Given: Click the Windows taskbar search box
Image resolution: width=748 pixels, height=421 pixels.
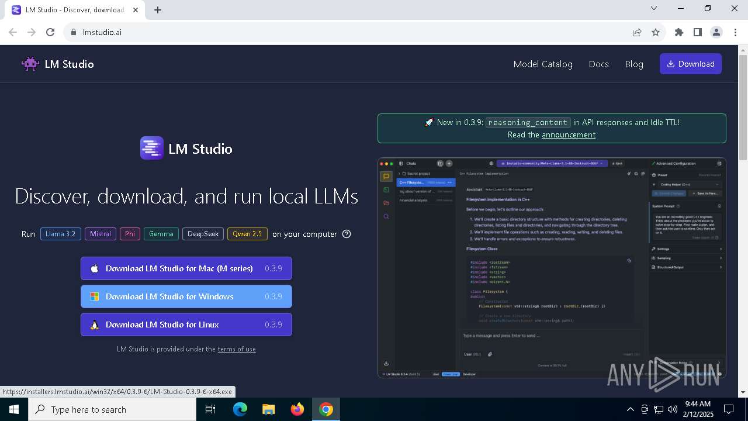Looking at the screenshot, I should point(112,409).
